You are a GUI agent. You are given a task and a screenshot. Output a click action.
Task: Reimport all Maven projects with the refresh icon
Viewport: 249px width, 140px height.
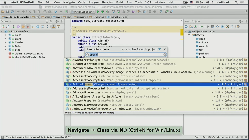click(x=186, y=27)
